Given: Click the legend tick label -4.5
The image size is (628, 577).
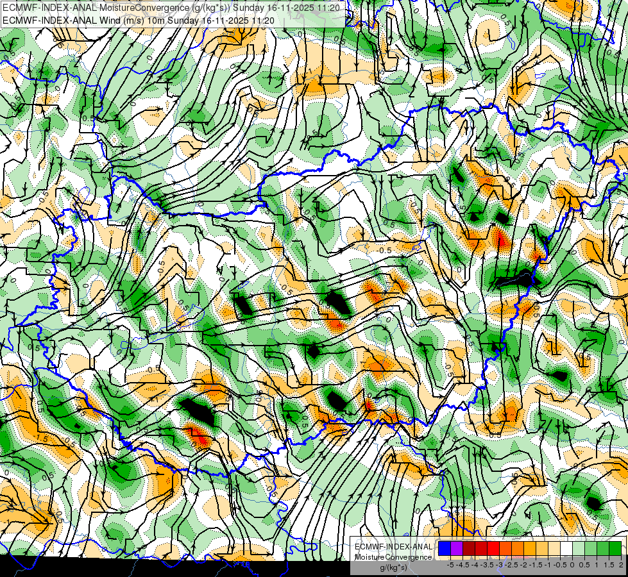Looking at the screenshot, I should [x=463, y=565].
